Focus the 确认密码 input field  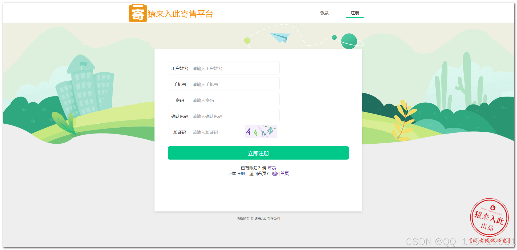point(224,116)
